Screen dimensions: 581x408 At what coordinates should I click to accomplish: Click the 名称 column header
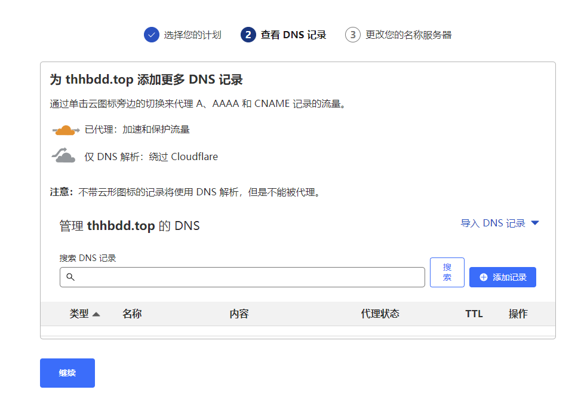click(132, 314)
